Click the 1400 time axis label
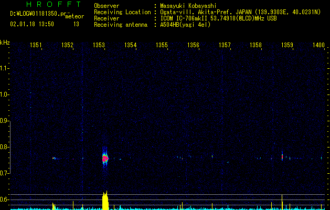This screenshot has width=330, height=210. pyautogui.click(x=318, y=45)
